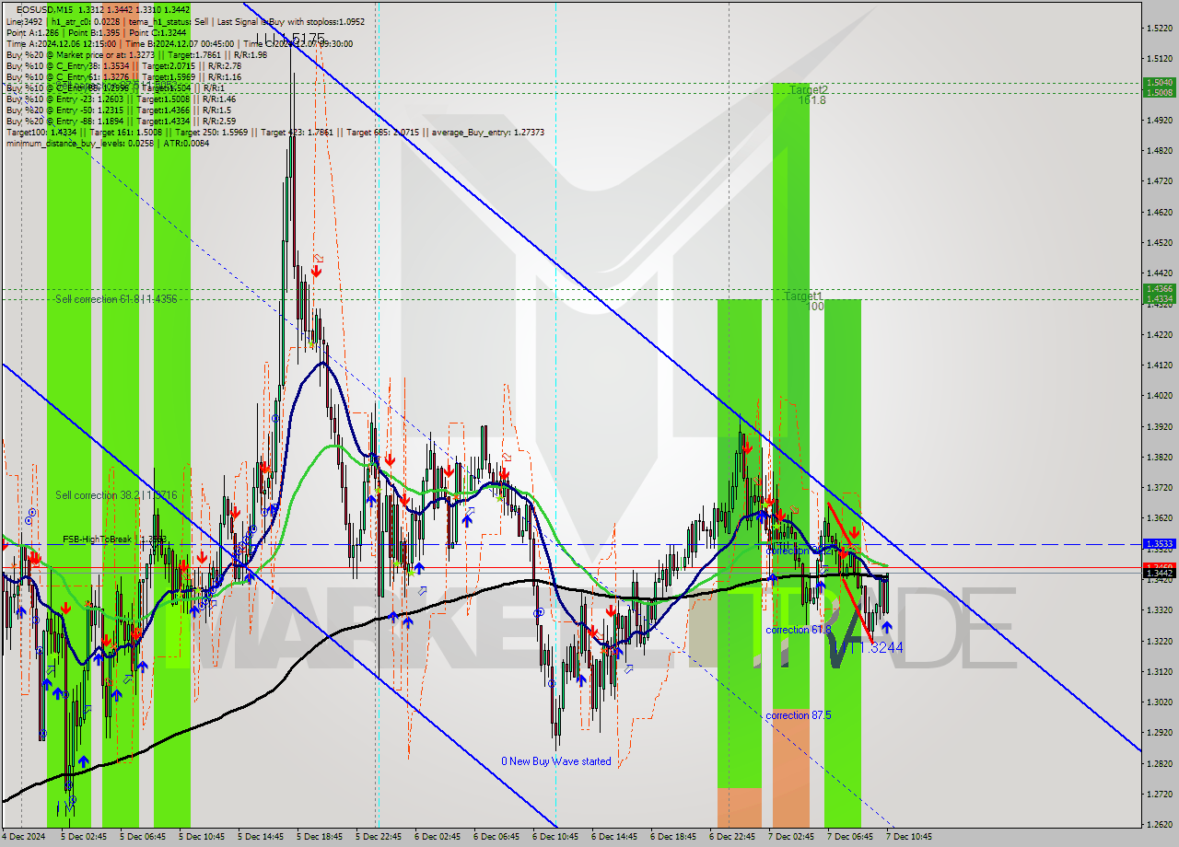The width and height of the screenshot is (1179, 847).
Task: Click the '7 Dec 06:45' time axis label
Action: point(850,837)
